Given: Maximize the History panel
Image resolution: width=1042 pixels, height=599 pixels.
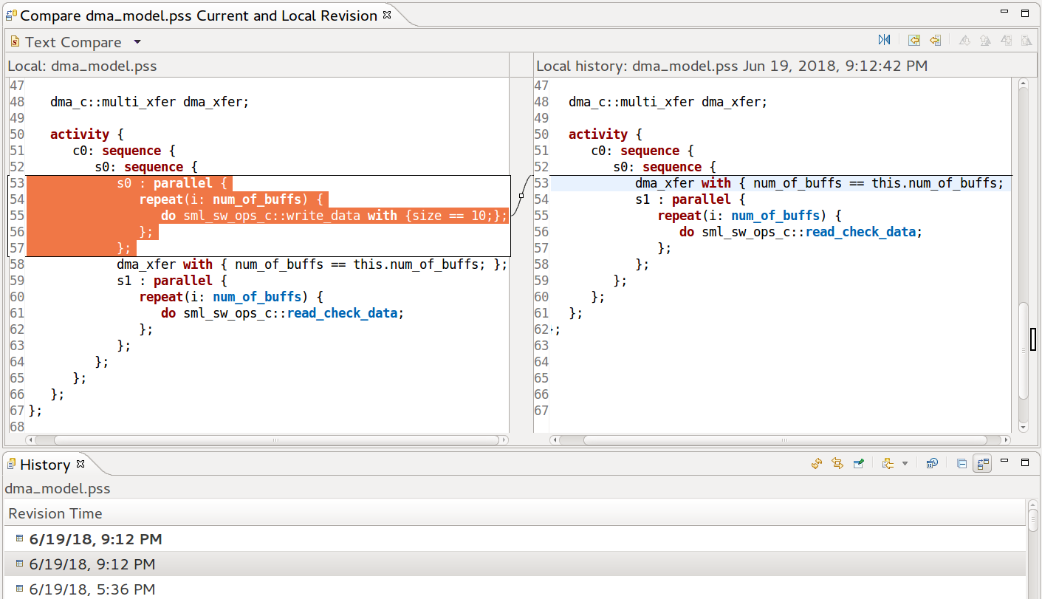Looking at the screenshot, I should [x=1024, y=462].
